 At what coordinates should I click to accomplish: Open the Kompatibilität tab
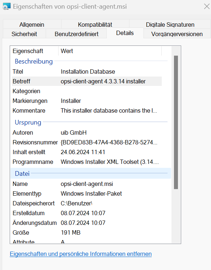pyautogui.click(x=95, y=25)
